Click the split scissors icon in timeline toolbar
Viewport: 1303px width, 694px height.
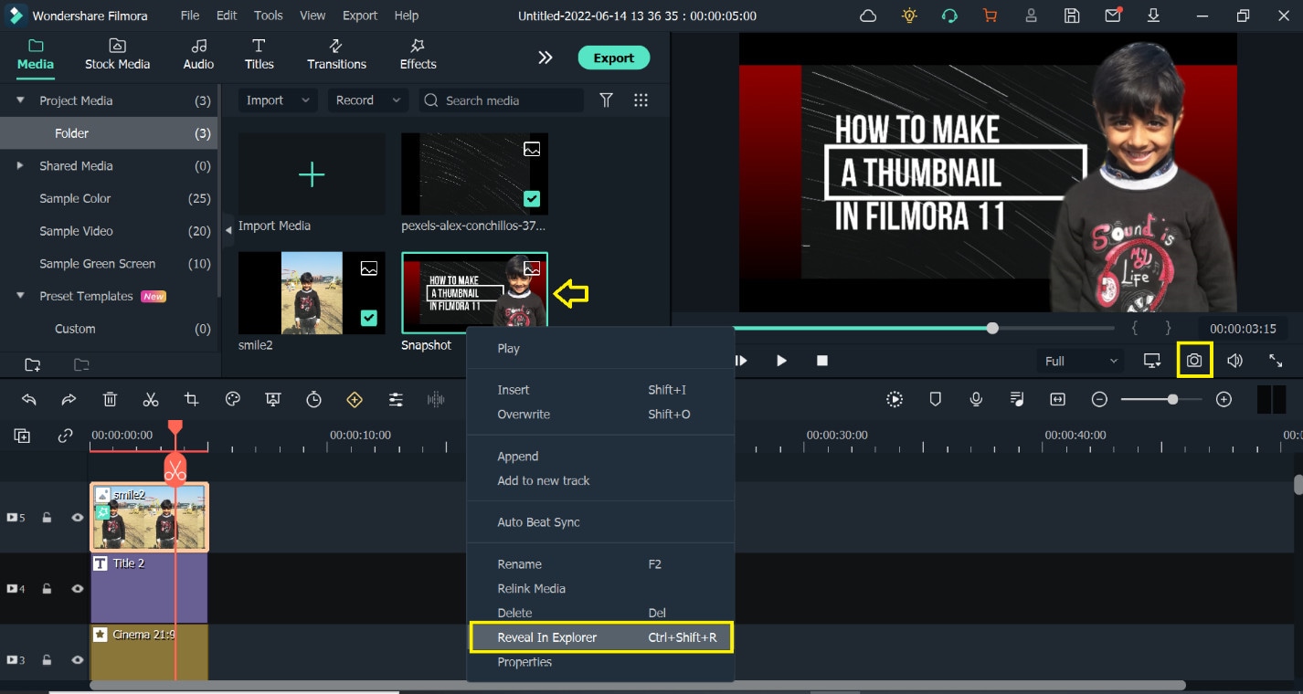pyautogui.click(x=151, y=399)
